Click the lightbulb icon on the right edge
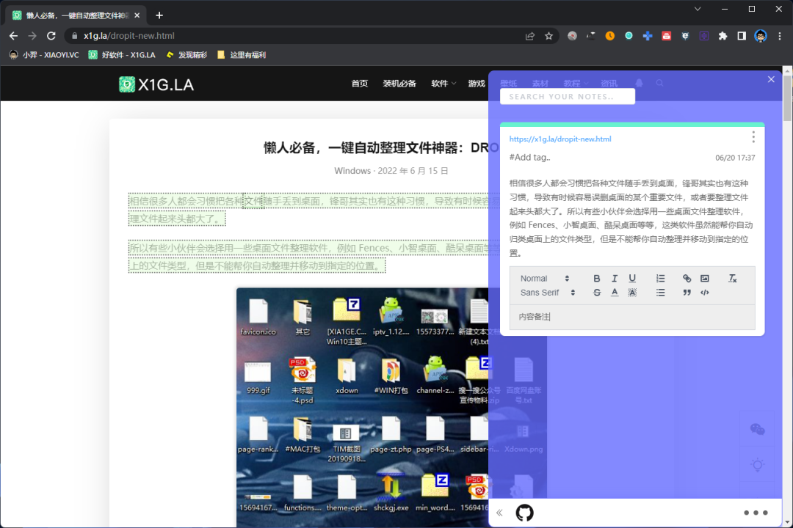The image size is (793, 528). tap(759, 464)
